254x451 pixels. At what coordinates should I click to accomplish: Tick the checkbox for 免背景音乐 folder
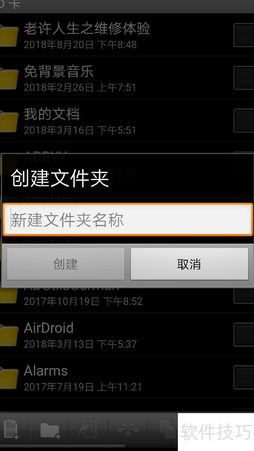click(x=244, y=78)
